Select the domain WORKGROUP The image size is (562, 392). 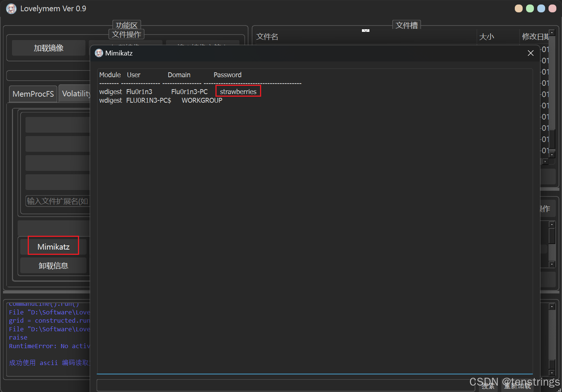click(202, 100)
